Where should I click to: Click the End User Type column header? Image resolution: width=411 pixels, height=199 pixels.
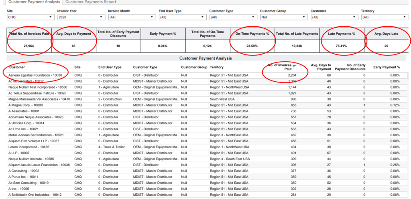pyautogui.click(x=110, y=67)
